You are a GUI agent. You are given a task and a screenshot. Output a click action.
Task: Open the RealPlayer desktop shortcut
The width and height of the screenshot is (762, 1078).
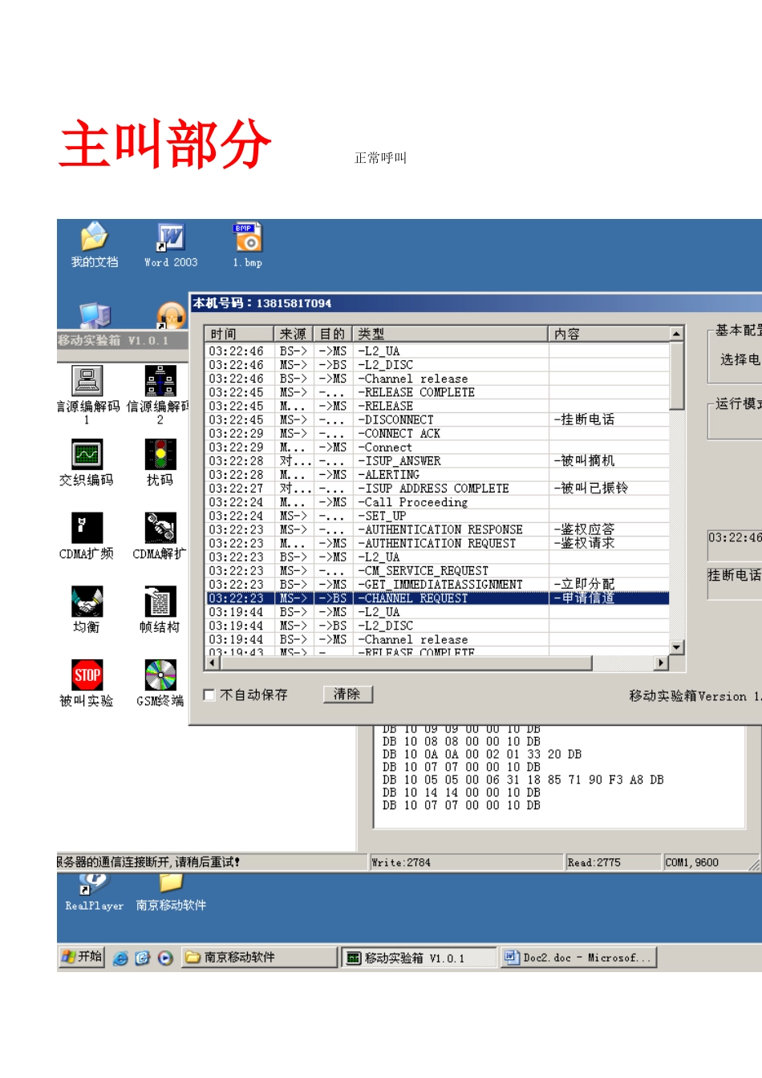click(x=94, y=893)
